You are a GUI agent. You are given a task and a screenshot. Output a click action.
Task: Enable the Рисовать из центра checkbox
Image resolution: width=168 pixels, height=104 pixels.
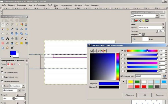2,81
